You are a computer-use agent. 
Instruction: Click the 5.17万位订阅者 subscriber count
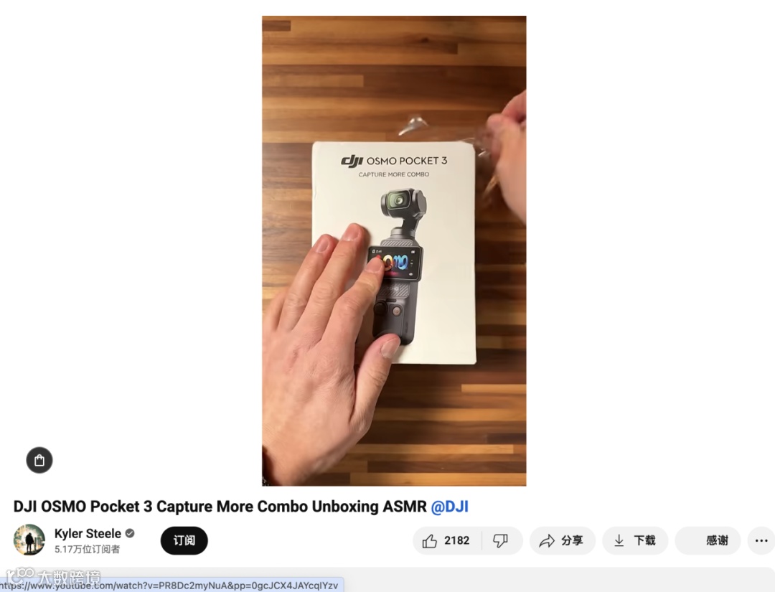pyautogui.click(x=87, y=549)
